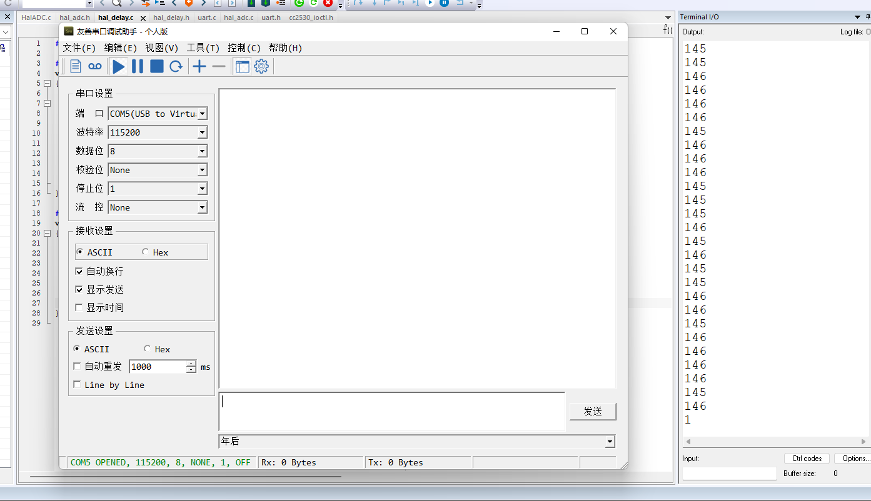Click the magnifier find icon in IDE toolbar
871x501 pixels.
click(116, 3)
